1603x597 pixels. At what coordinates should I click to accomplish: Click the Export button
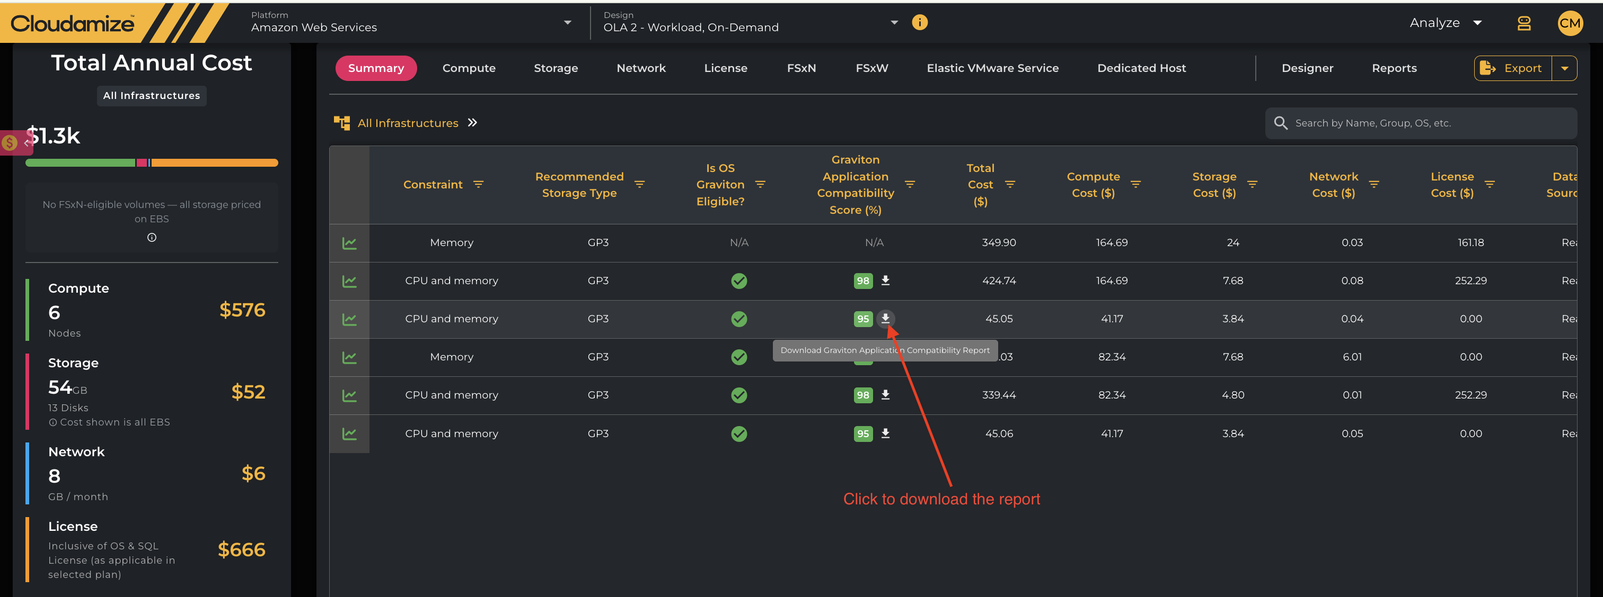click(x=1513, y=68)
